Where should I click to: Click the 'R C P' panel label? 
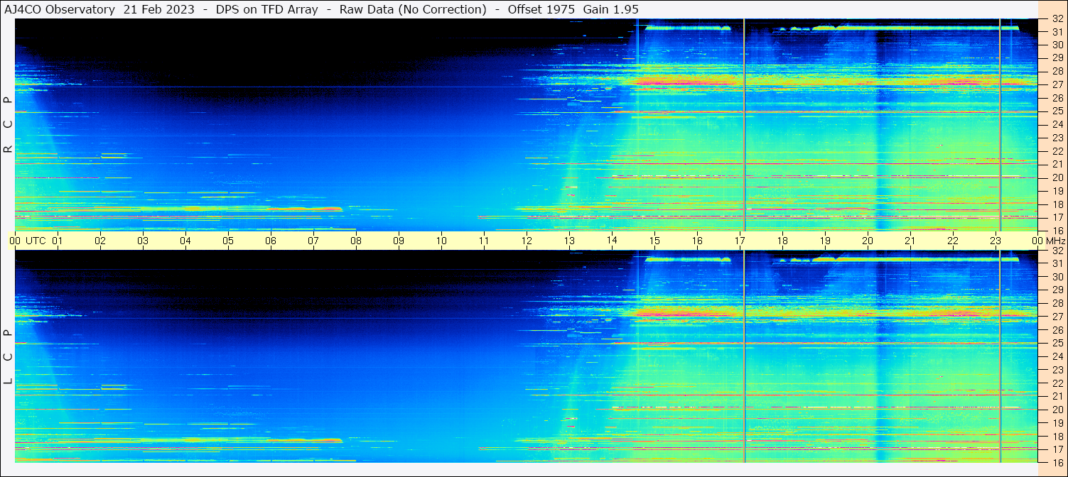[x=8, y=124]
